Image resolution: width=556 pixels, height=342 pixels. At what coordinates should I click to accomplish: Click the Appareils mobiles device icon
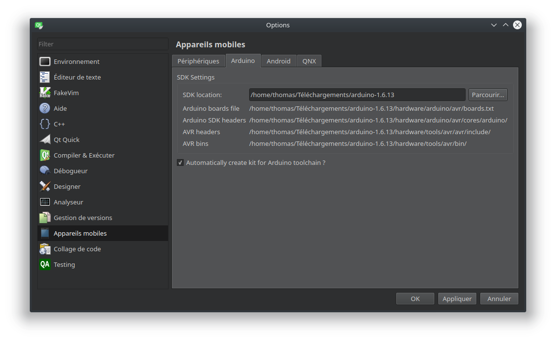(44, 233)
